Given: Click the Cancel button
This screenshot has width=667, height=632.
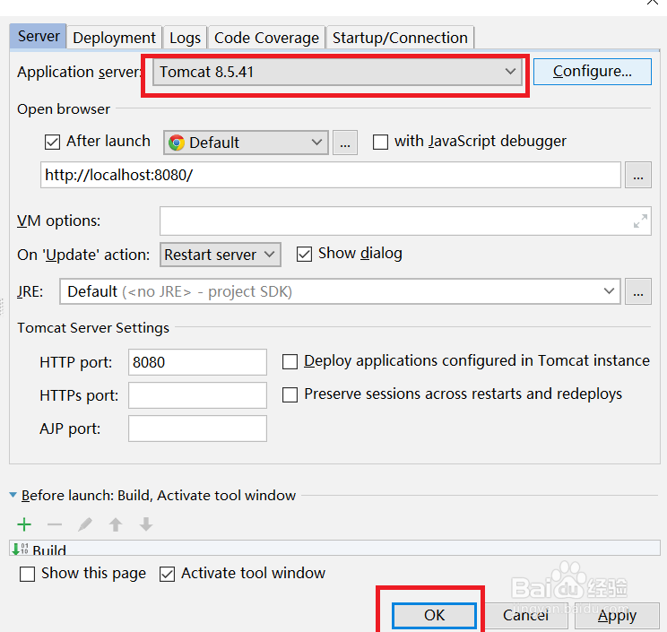Looking at the screenshot, I should click(525, 615).
